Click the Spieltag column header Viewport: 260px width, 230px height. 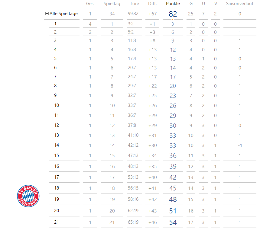point(112,4)
